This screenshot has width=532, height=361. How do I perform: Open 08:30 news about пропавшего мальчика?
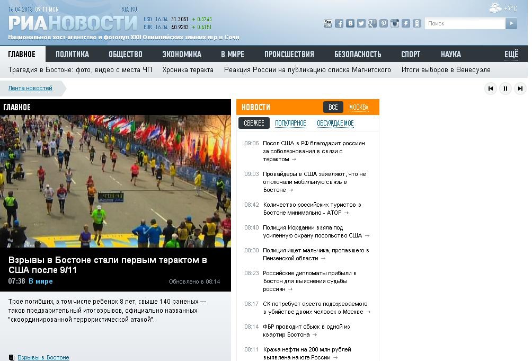point(316,254)
